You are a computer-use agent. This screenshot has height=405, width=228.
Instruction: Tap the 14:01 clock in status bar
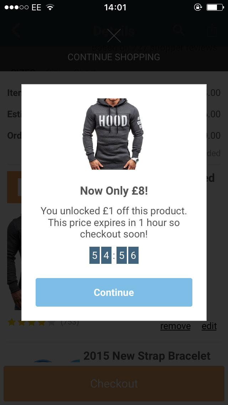[115, 7]
